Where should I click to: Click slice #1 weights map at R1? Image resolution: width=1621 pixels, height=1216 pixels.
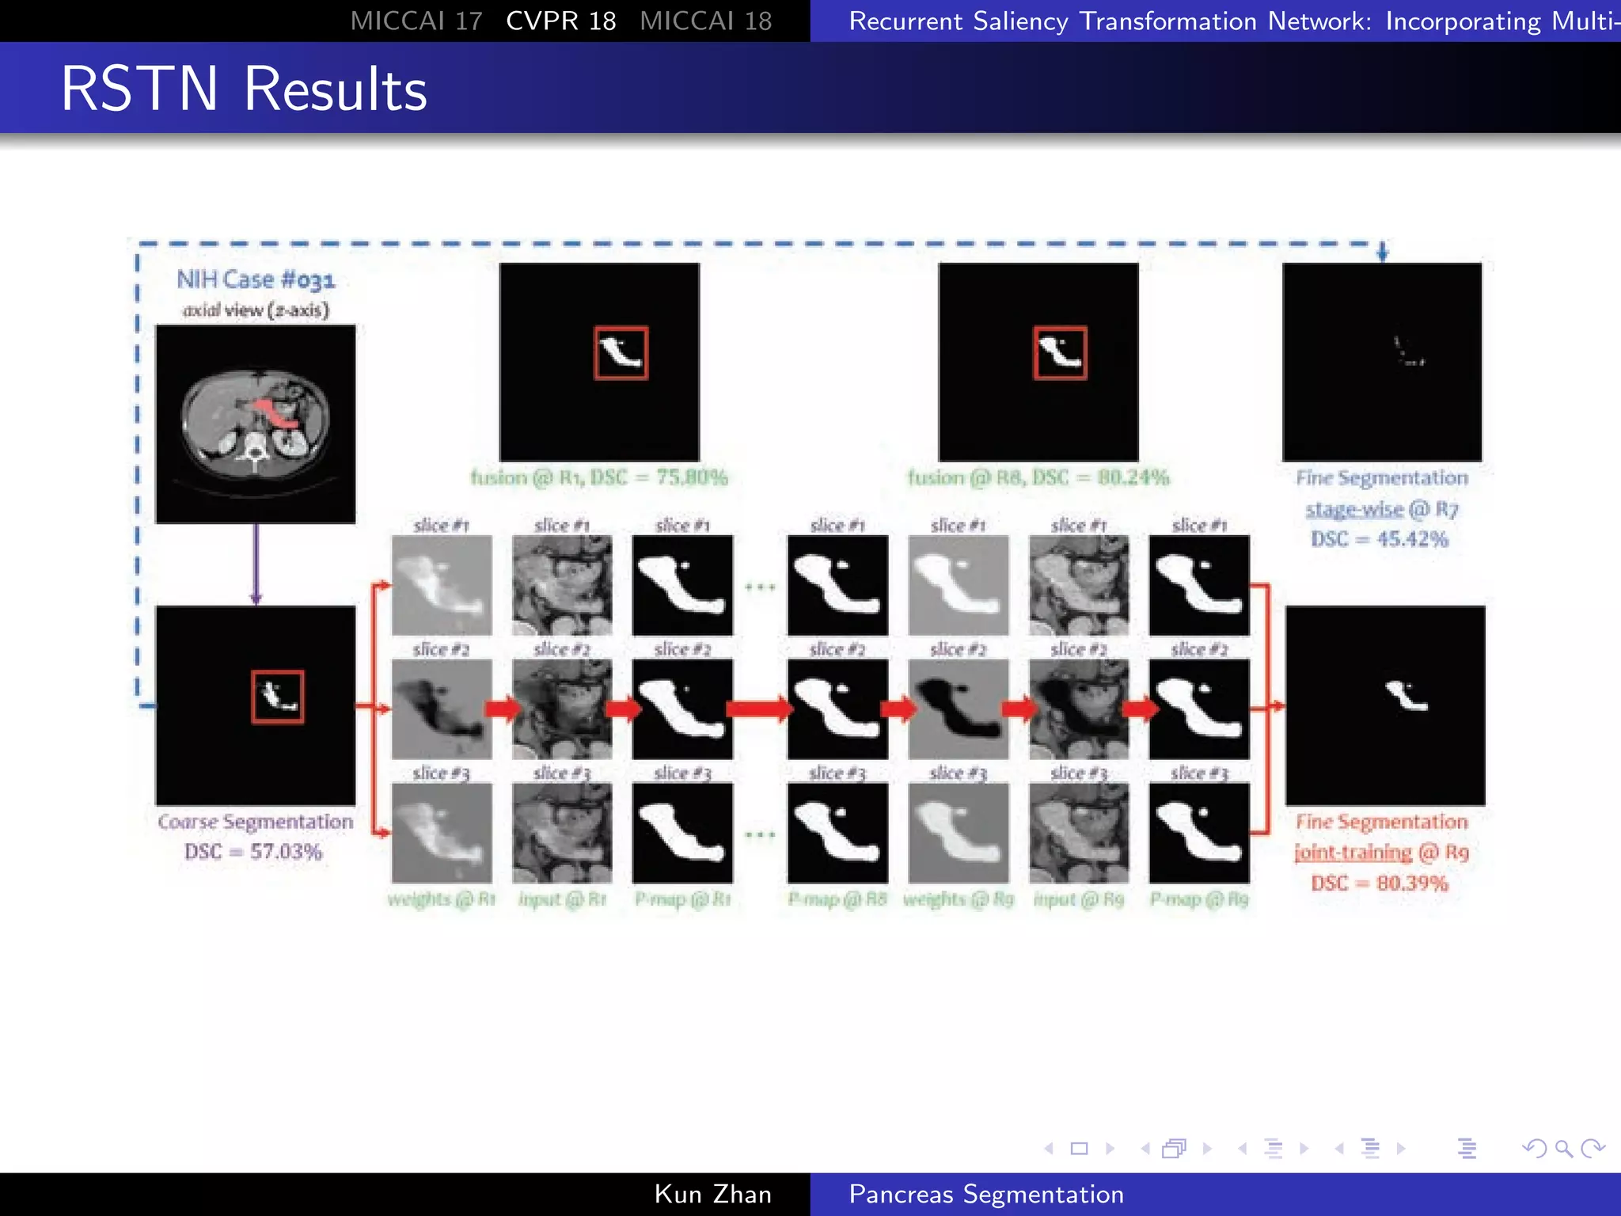[442, 585]
